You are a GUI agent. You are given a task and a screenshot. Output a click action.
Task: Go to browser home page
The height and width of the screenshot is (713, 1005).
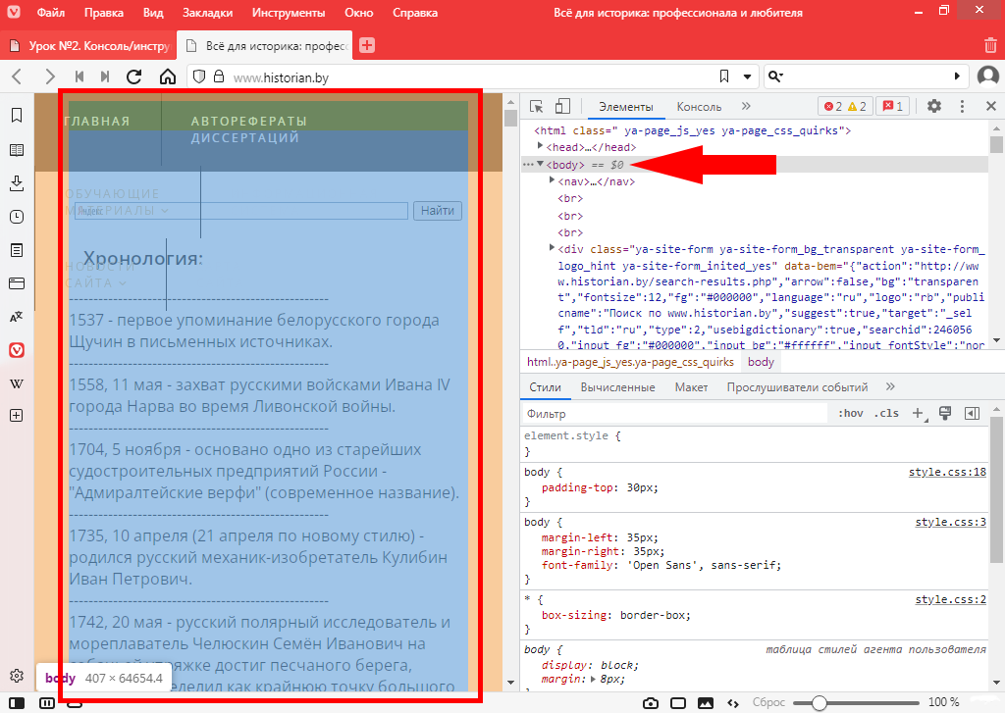click(168, 76)
